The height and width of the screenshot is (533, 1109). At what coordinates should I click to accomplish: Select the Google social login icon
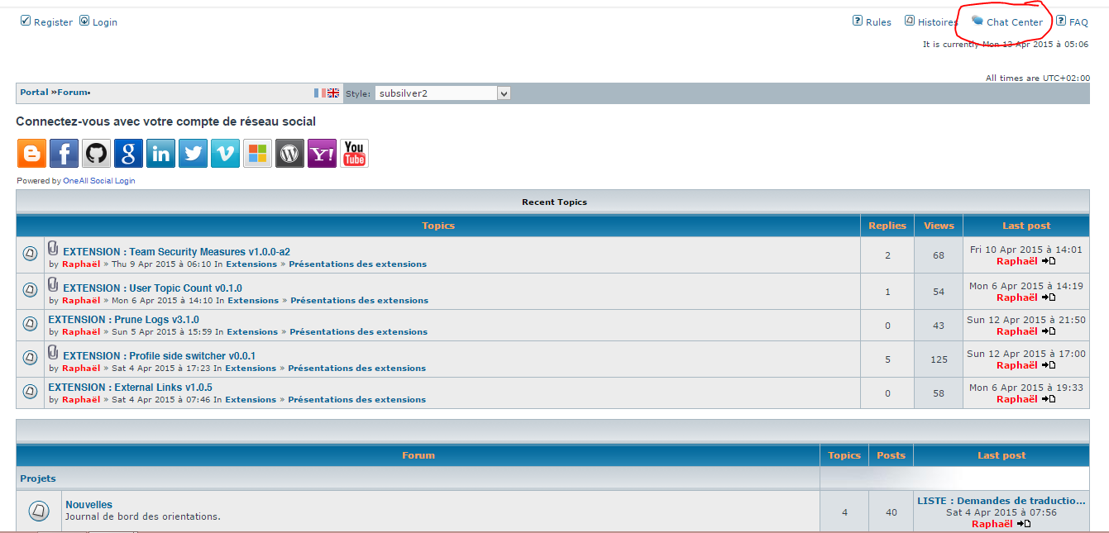128,153
